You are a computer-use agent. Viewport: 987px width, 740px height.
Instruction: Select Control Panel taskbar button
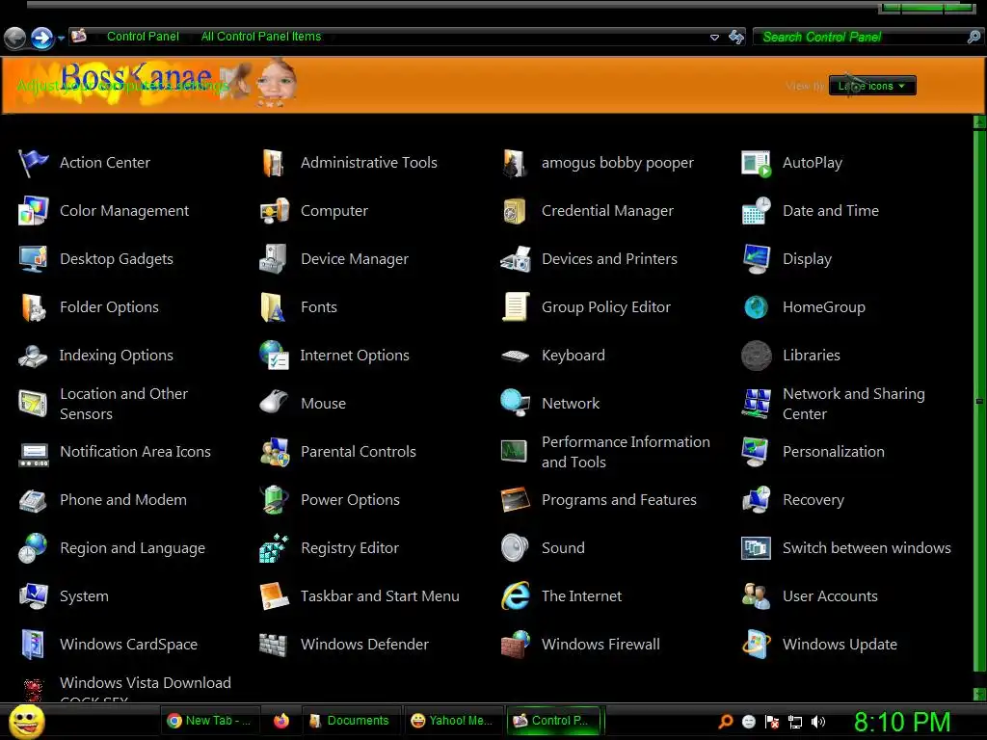(553, 721)
